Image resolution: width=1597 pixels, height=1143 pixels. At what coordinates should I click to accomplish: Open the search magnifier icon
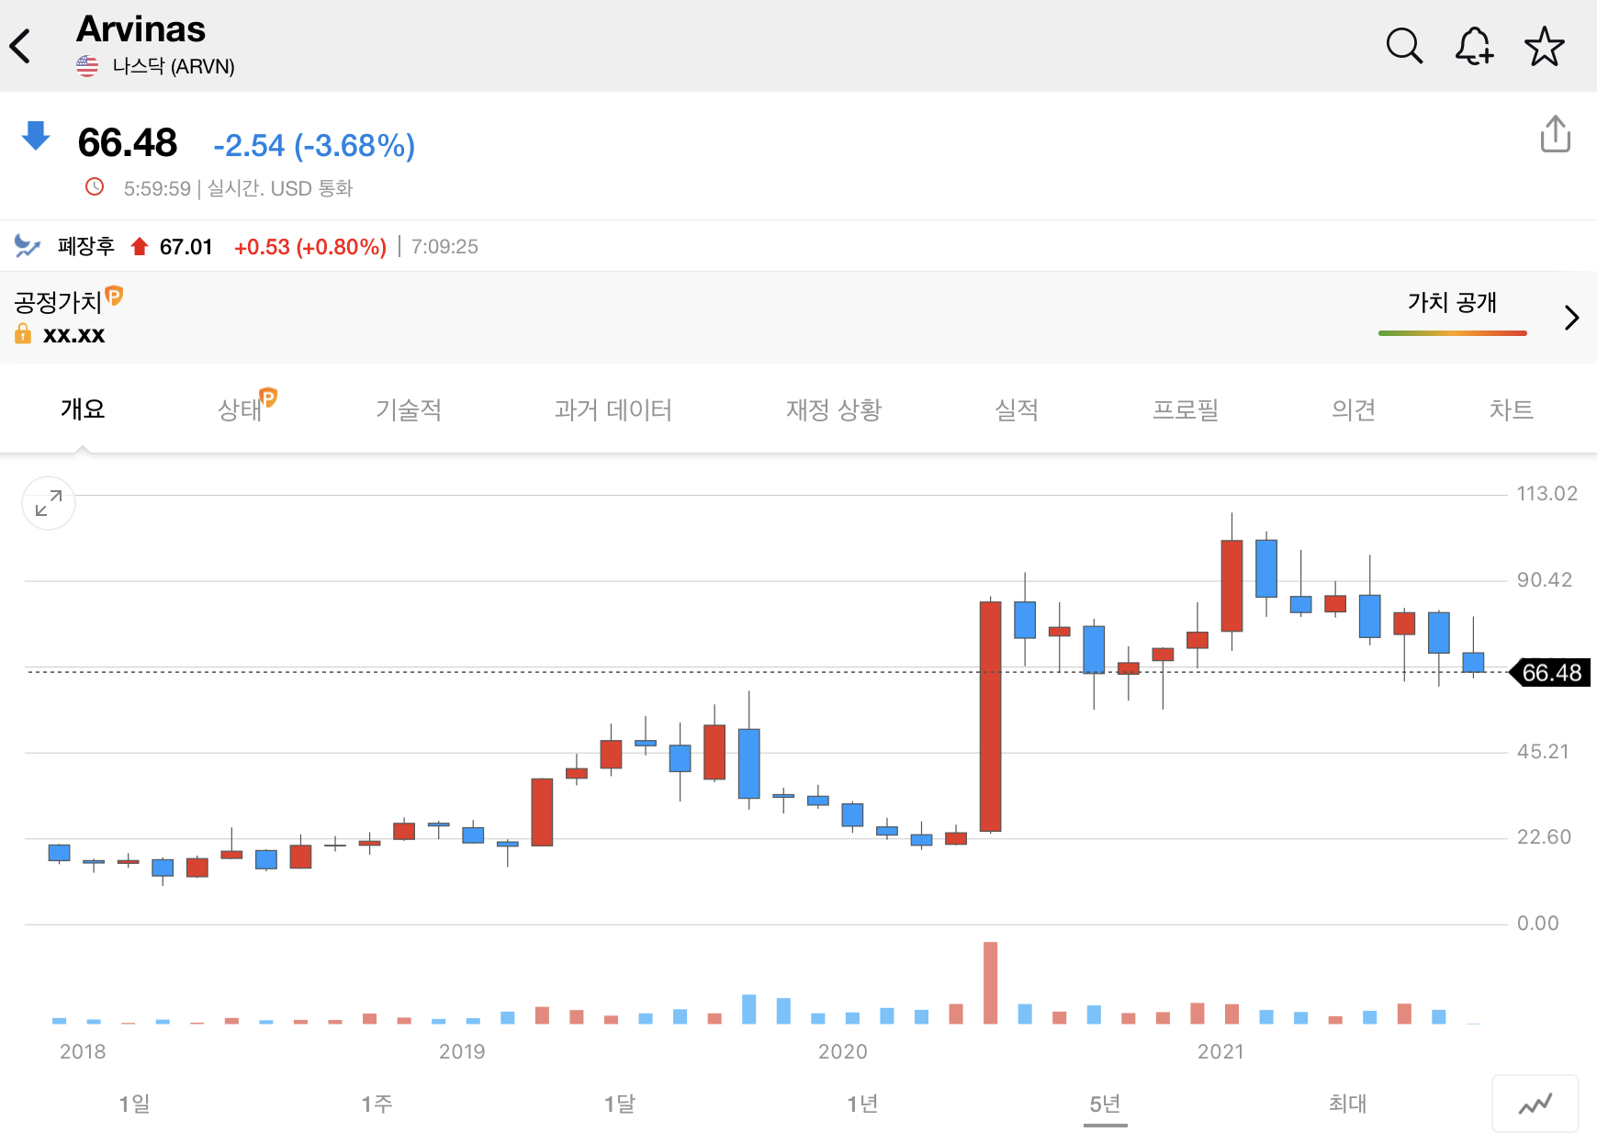point(1404,46)
